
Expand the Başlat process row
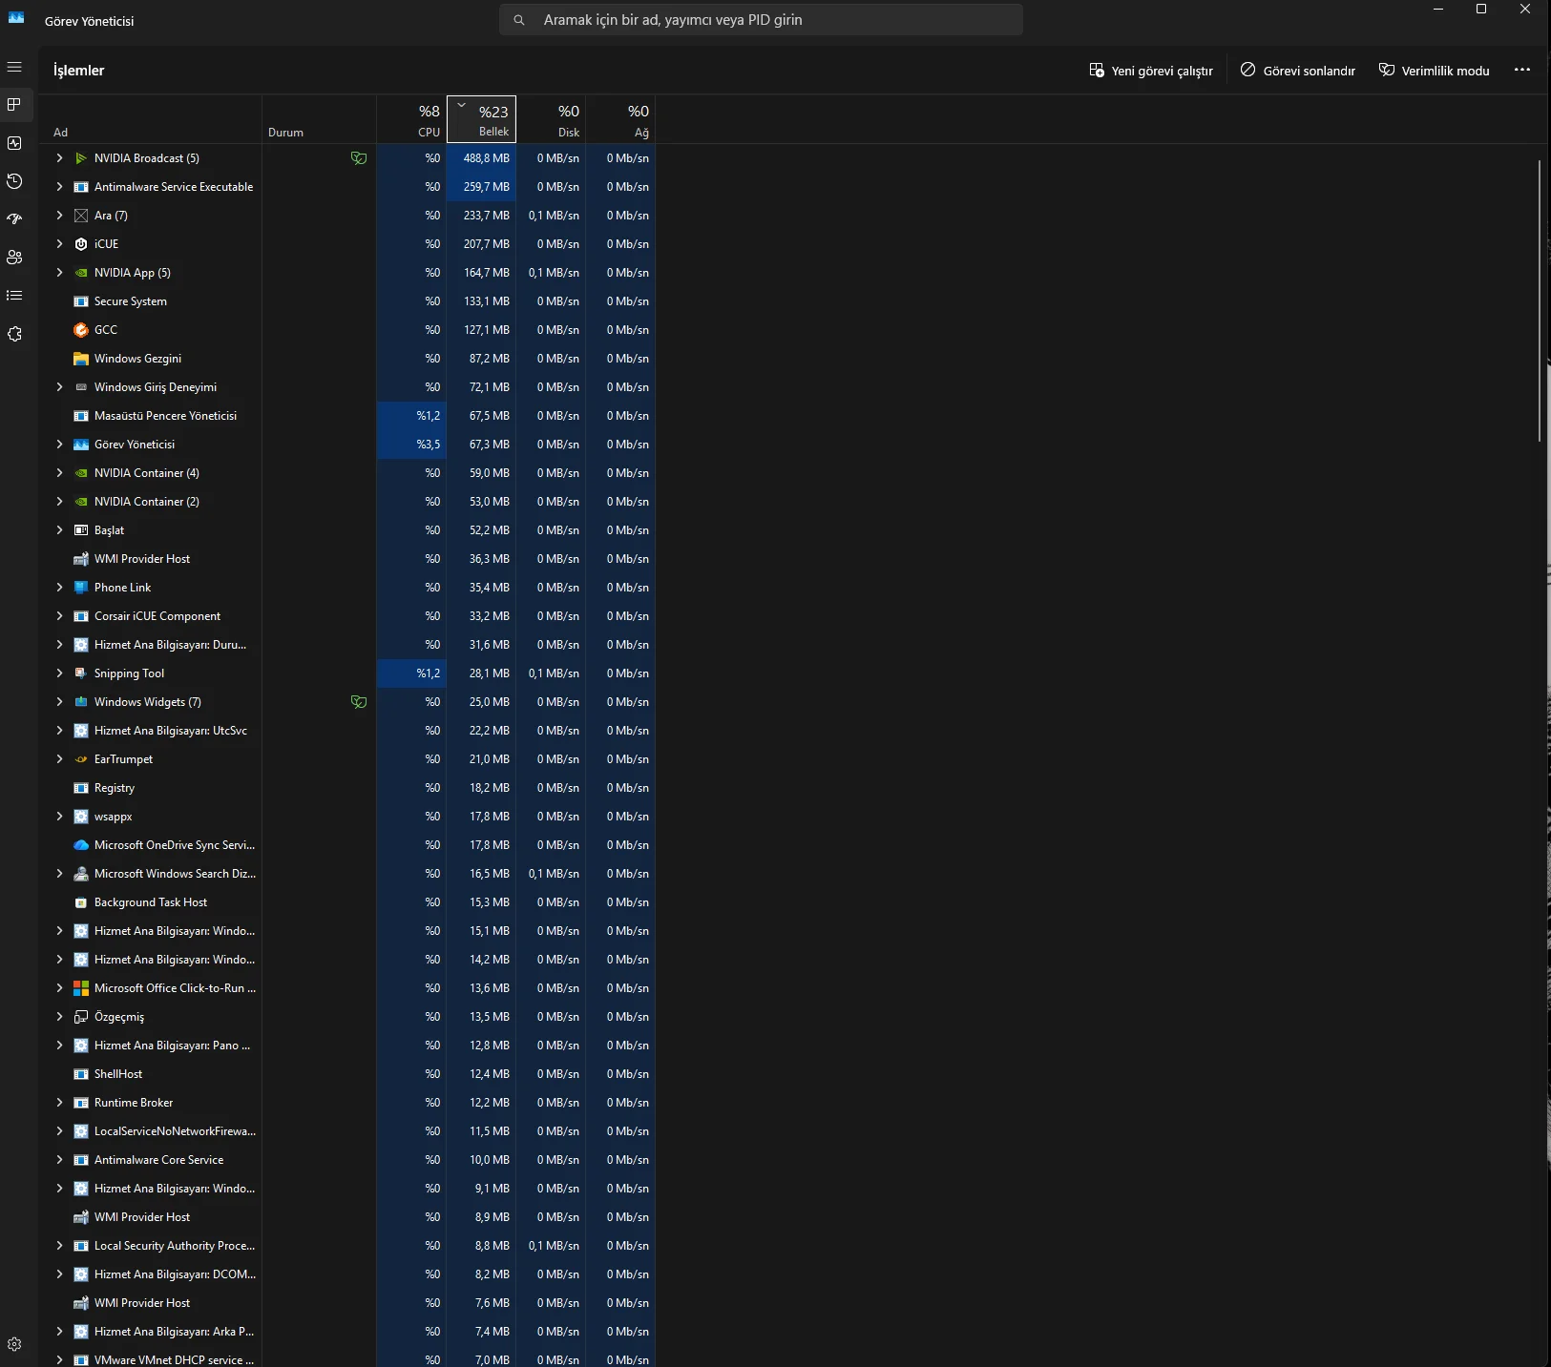(x=59, y=530)
